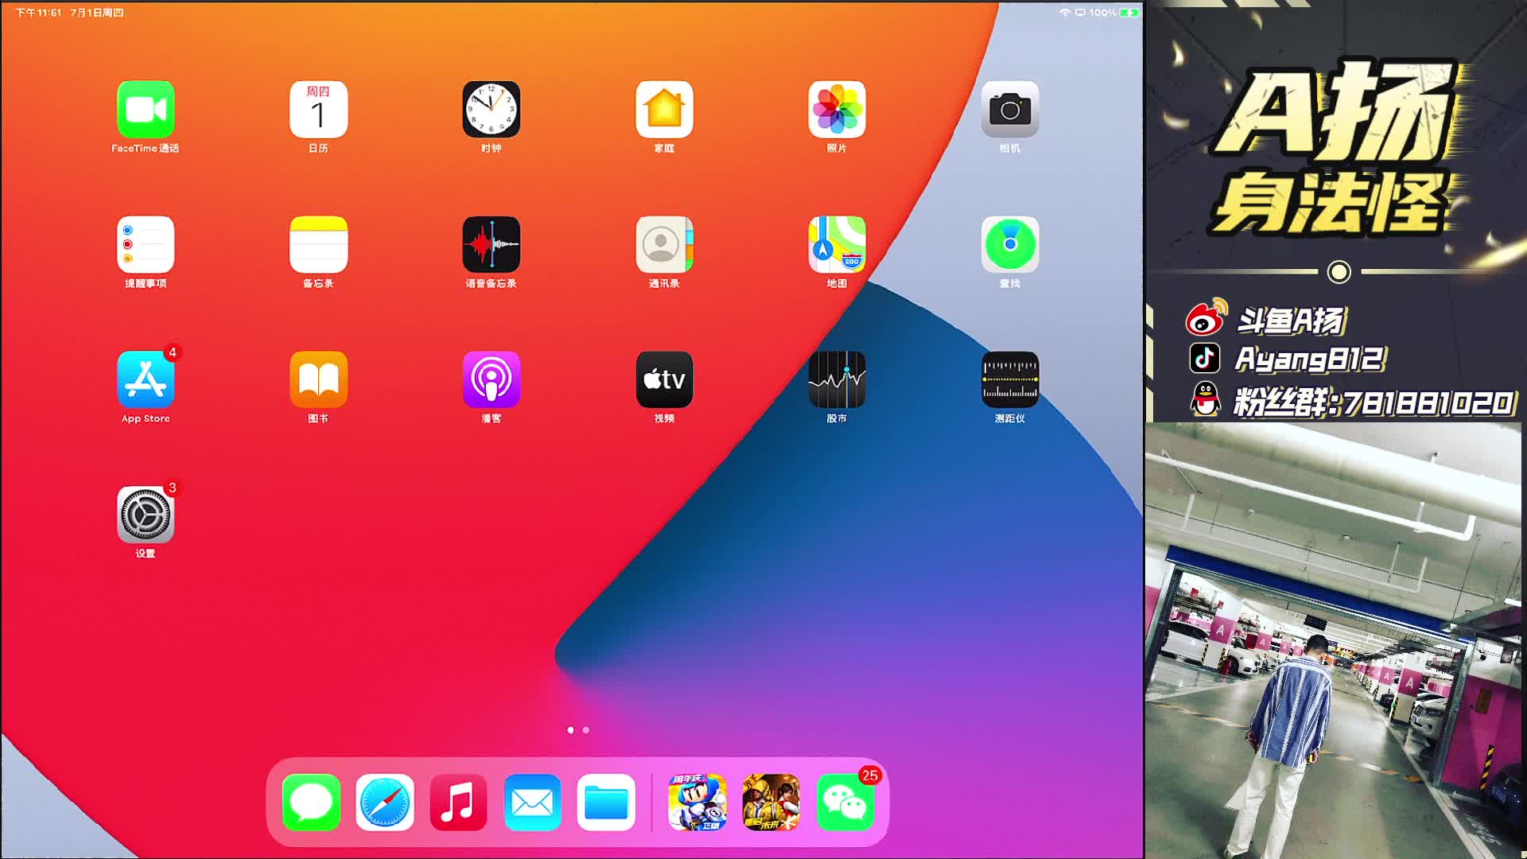Screen dimensions: 1527x859
Task: Open the Photos app
Action: [837, 110]
